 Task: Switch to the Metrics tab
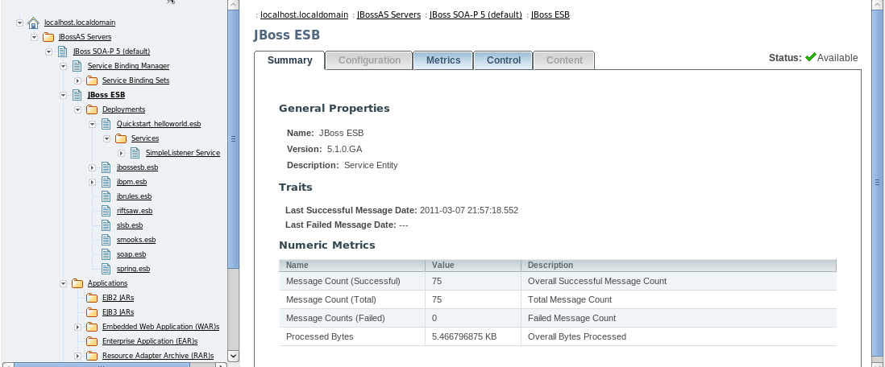pyautogui.click(x=443, y=60)
